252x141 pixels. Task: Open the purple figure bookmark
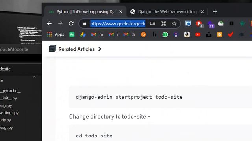click(176, 34)
